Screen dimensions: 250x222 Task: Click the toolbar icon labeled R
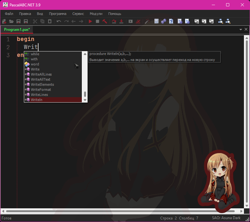point(211,21)
